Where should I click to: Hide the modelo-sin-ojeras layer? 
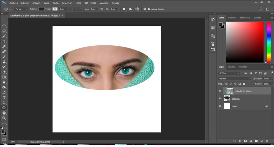tap(220, 91)
